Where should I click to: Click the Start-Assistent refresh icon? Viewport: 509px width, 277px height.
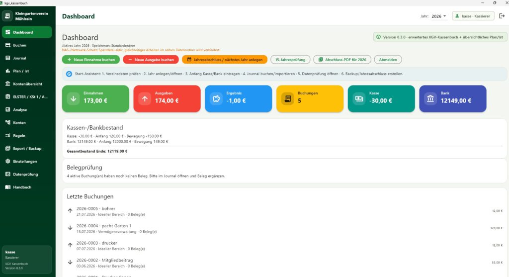pyautogui.click(x=69, y=74)
